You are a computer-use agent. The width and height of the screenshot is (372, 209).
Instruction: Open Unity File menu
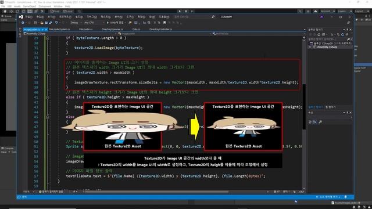[x=3, y=6]
